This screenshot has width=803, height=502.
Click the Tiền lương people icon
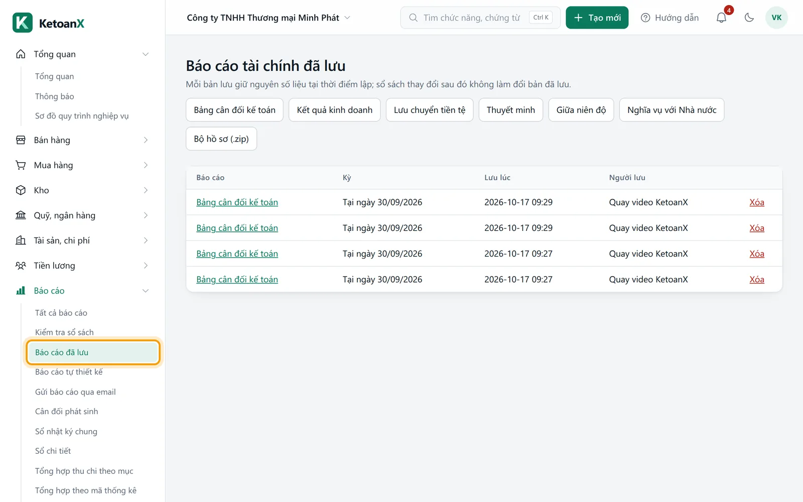(21, 266)
